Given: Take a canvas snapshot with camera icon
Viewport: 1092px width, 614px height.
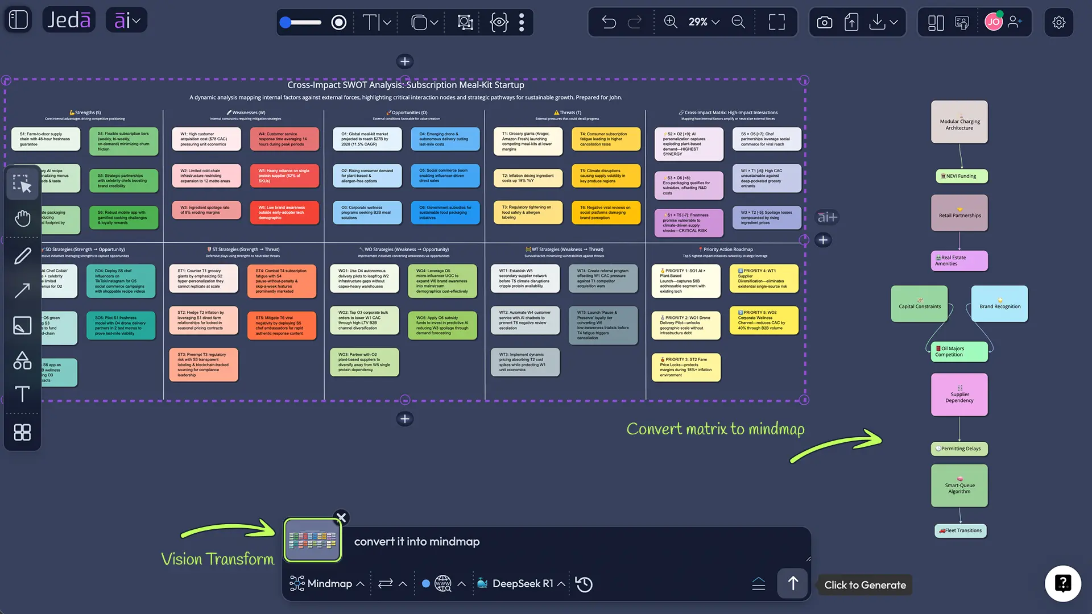Looking at the screenshot, I should (824, 22).
